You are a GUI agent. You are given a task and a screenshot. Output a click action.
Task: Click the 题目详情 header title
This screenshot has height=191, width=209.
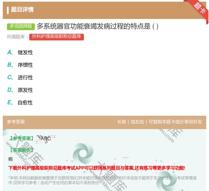22,10
